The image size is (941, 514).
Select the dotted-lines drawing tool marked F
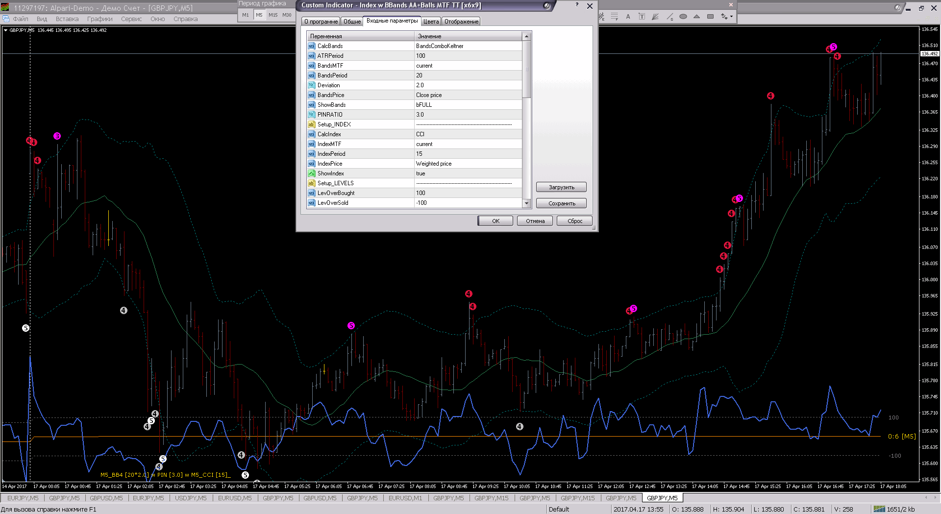[615, 17]
